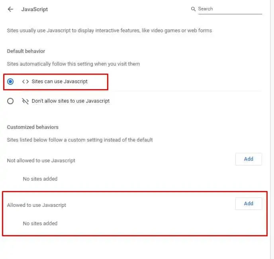Click No sites added under Not allowed
274x259 pixels.
40,179
